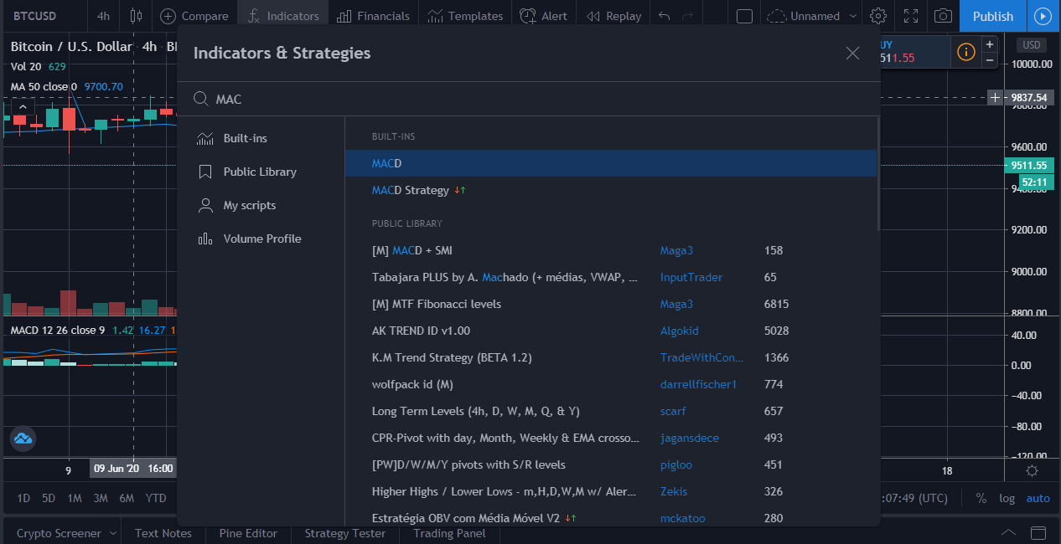Click the undo arrow in toolbar
Screen dimensions: 1061x544
665,16
